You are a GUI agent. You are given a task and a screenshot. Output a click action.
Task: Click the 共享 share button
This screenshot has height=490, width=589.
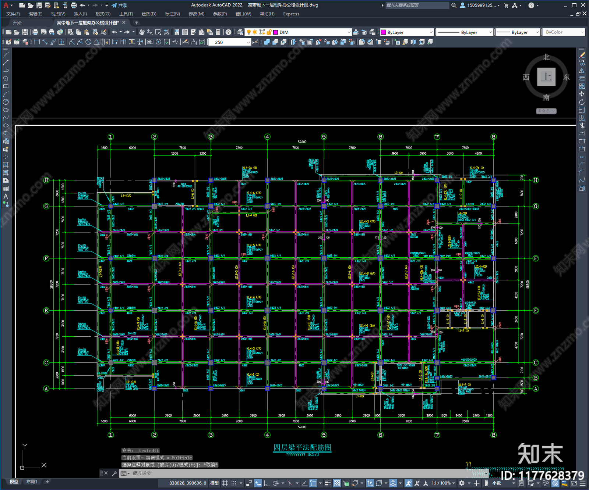point(119,5)
